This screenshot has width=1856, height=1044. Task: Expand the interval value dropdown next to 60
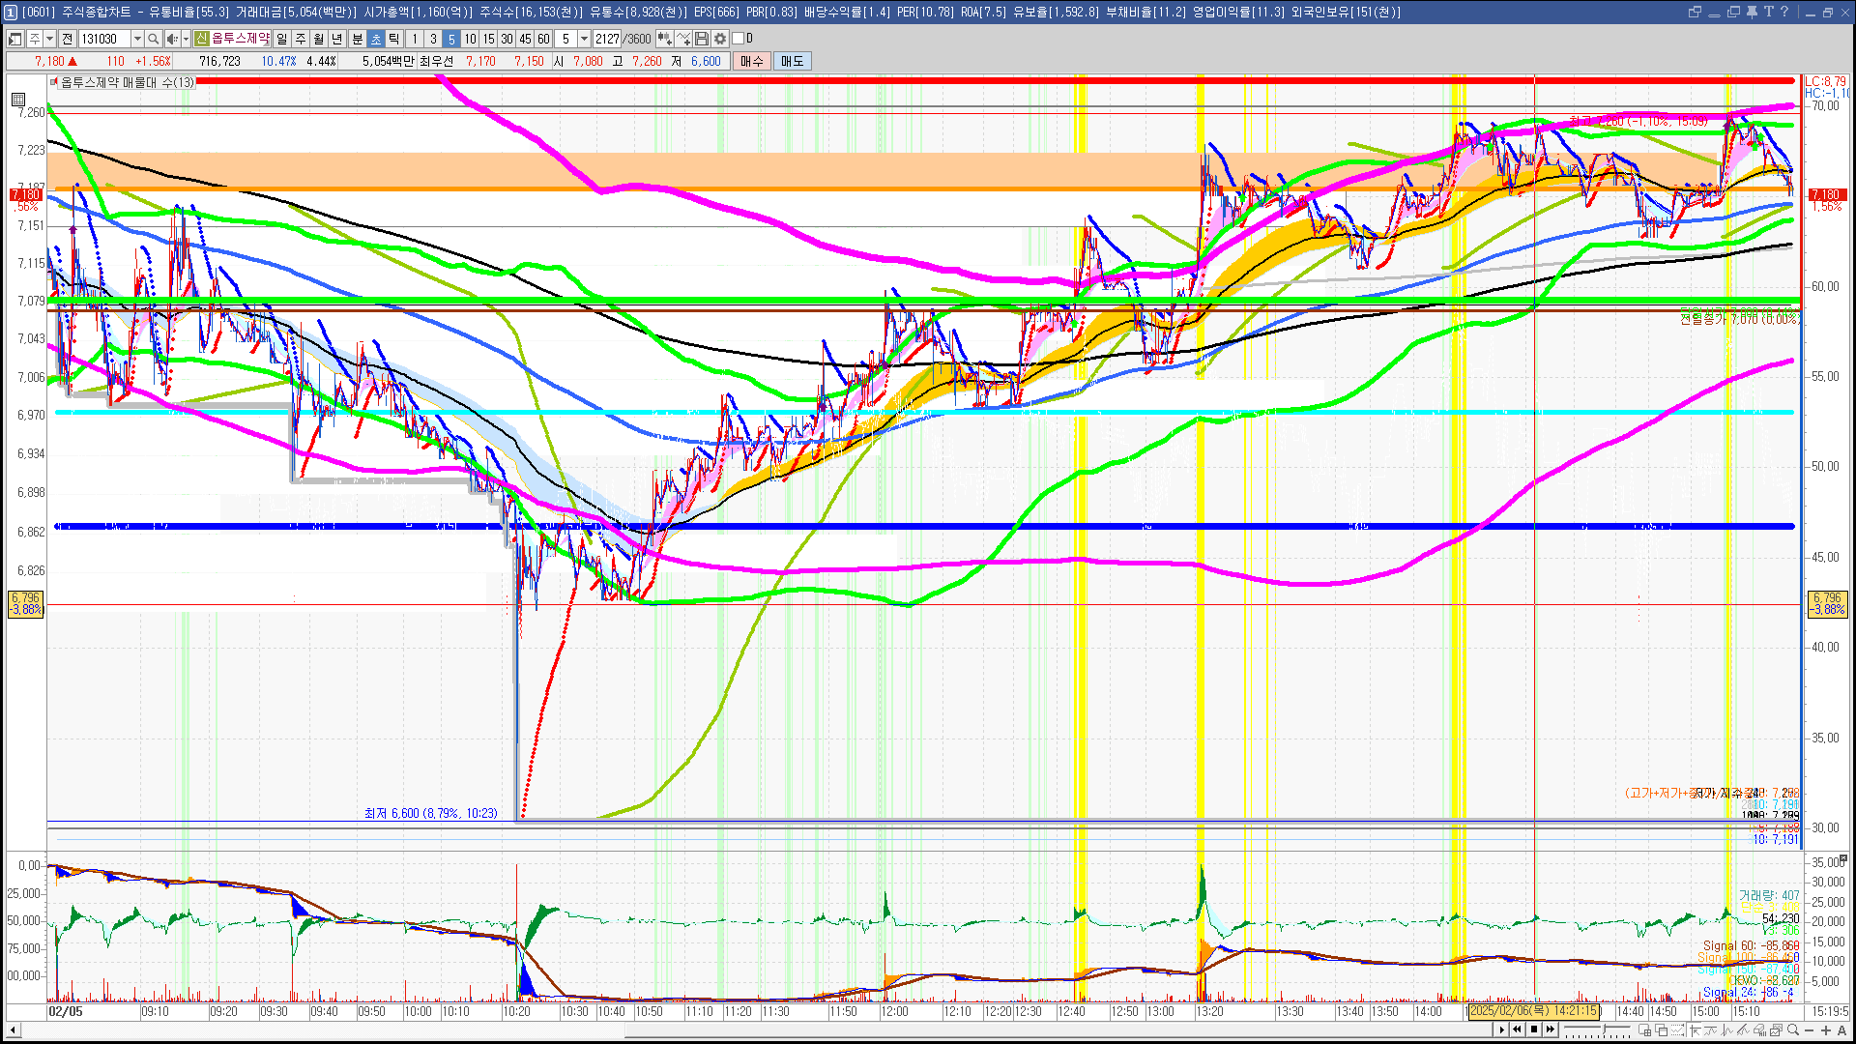click(584, 39)
